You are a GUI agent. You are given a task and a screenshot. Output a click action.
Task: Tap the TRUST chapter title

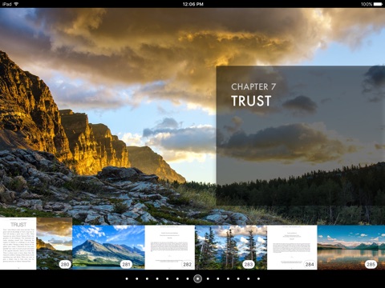[x=251, y=101]
